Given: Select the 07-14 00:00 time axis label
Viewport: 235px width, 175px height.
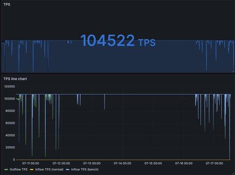Looking at the screenshot, I should coord(122,163).
